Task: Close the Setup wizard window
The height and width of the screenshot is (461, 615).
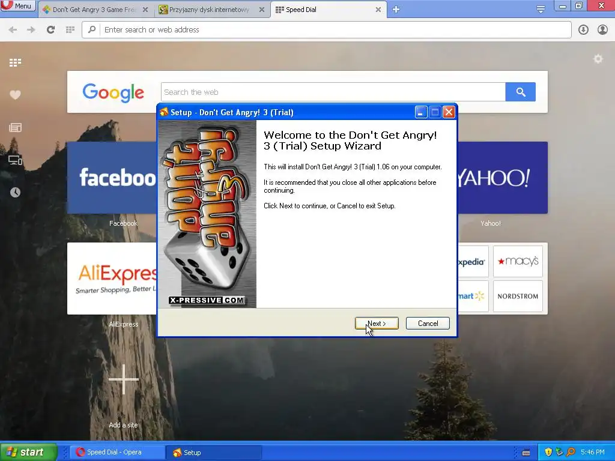Action: (x=449, y=112)
